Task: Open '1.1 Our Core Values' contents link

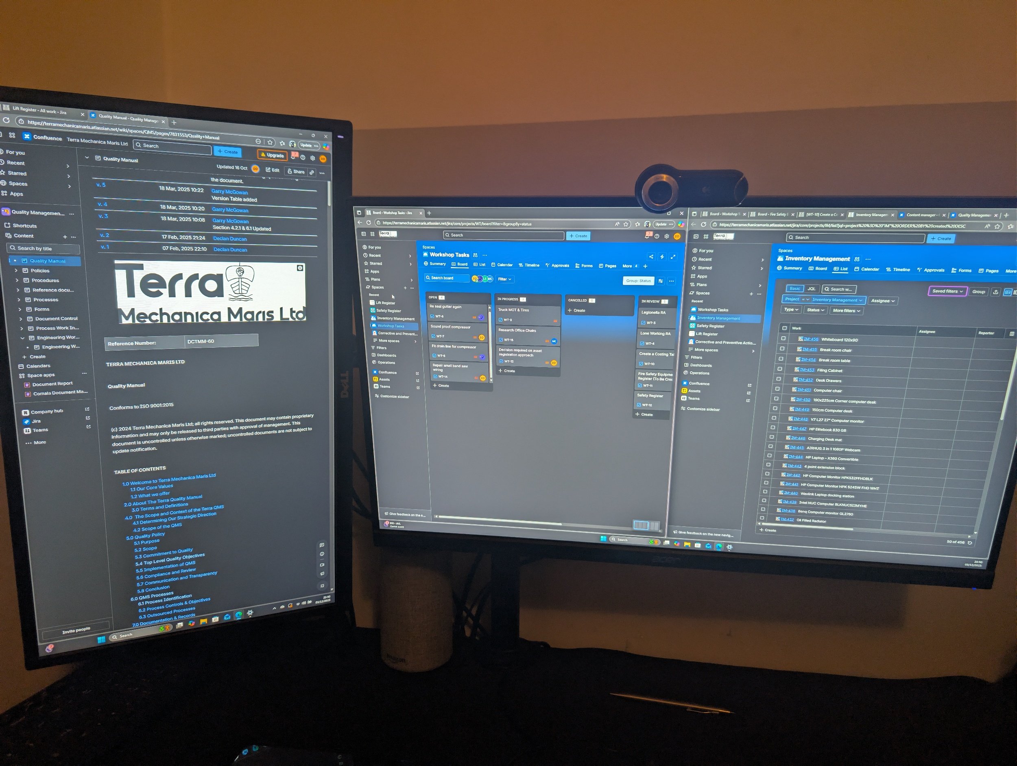Action: tap(152, 488)
